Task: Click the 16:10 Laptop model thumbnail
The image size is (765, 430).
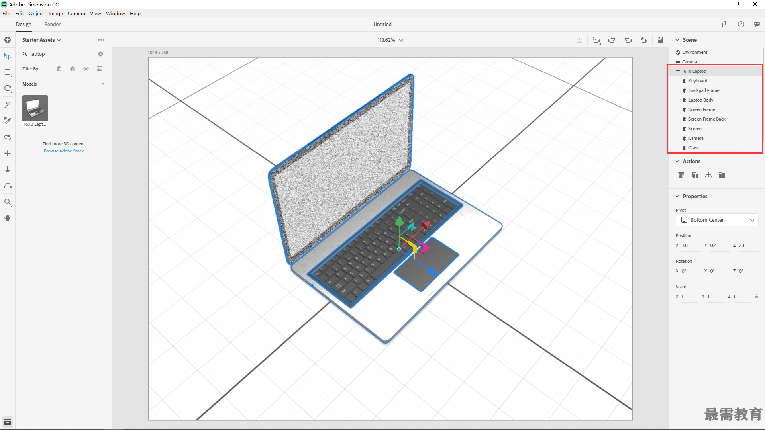Action: [x=35, y=108]
